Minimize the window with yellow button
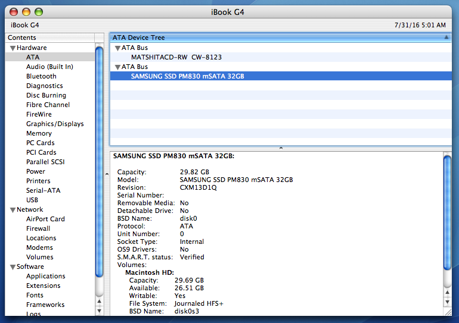The width and height of the screenshot is (459, 323). [26, 12]
